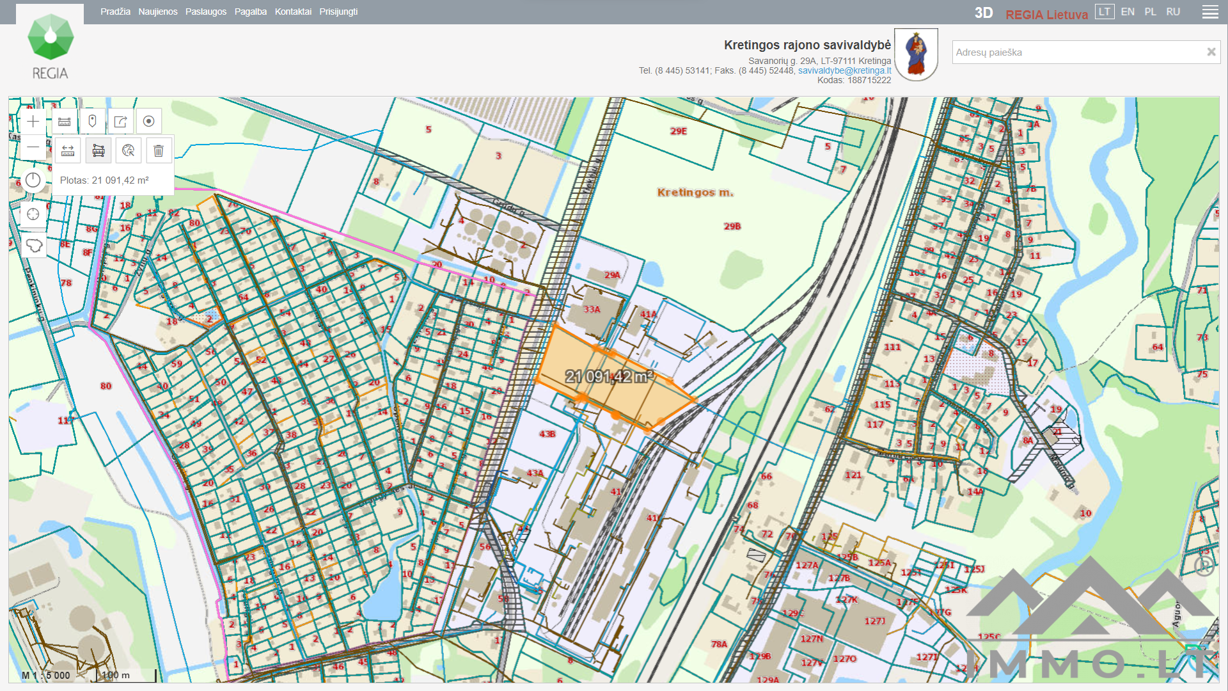Toggle the radio-dot location tracking button
Image resolution: width=1228 pixels, height=691 pixels.
tap(148, 122)
